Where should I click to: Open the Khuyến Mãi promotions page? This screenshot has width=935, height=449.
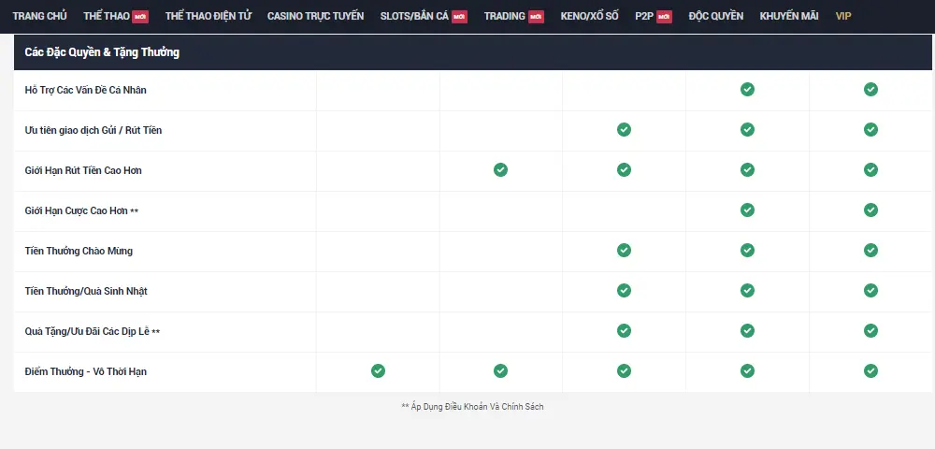pos(789,17)
